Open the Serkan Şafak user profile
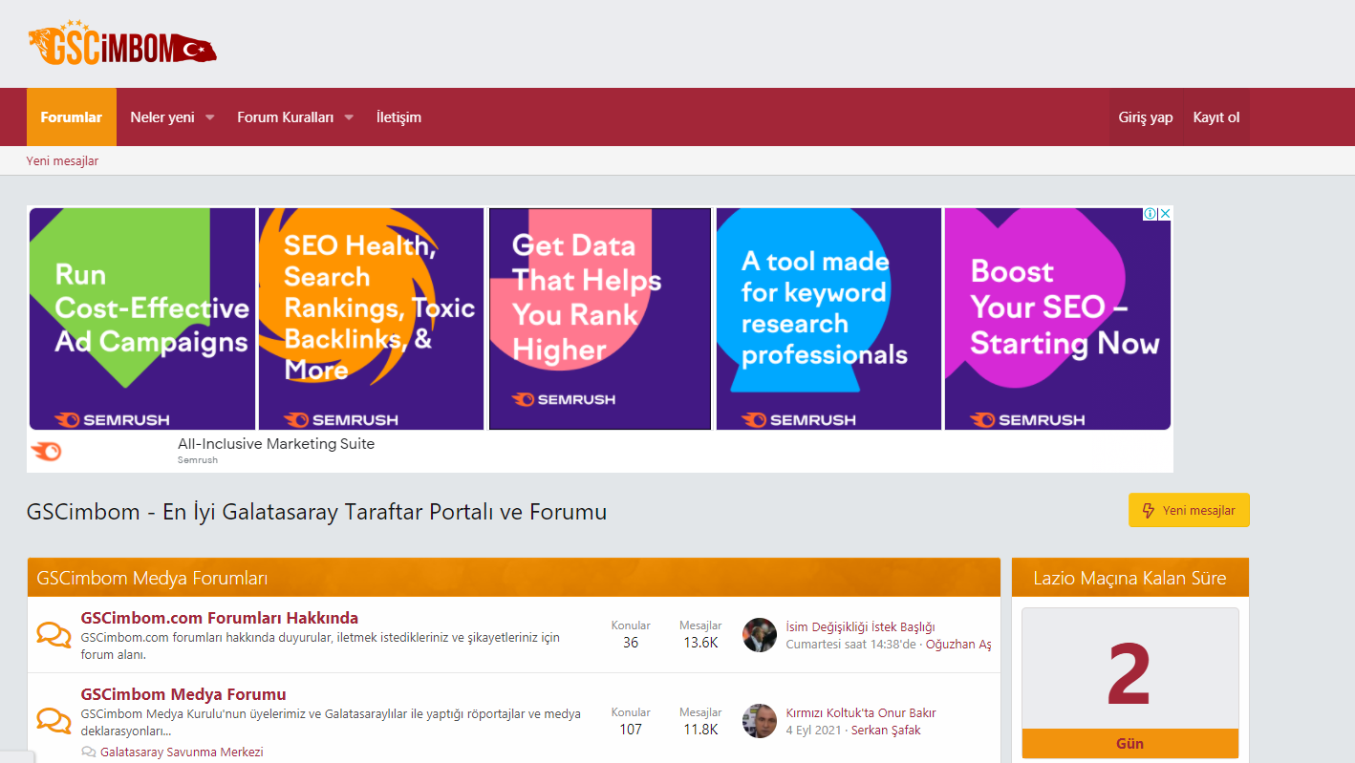1355x763 pixels. point(886,731)
